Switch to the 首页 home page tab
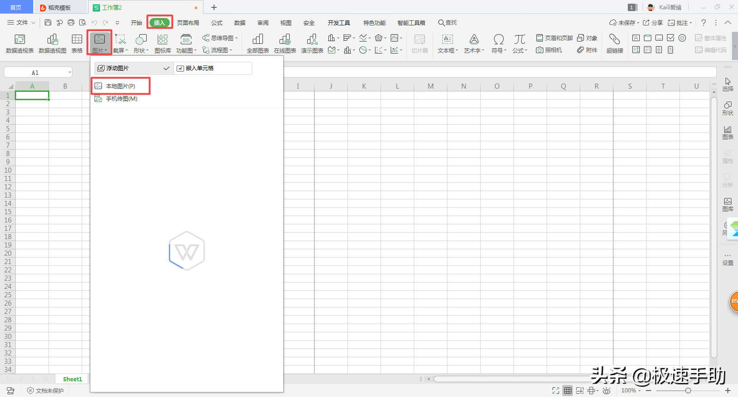The image size is (738, 397). point(16,7)
